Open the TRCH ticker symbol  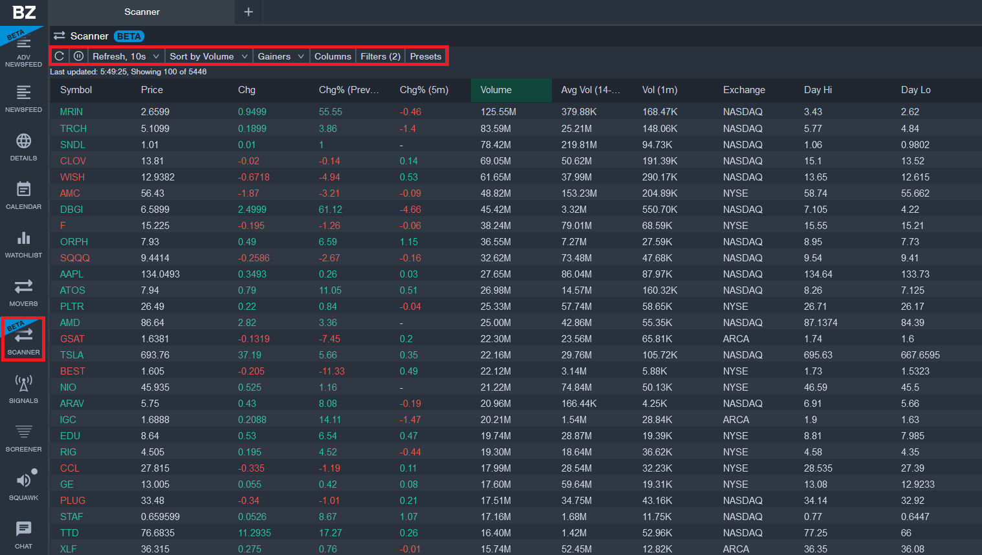73,129
